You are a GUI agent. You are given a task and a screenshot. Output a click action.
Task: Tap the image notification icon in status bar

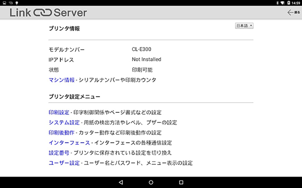(5, 3)
